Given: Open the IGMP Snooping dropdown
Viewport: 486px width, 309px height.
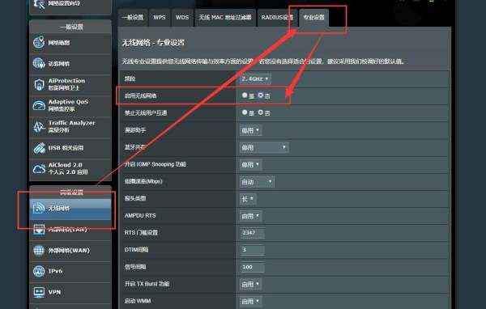Looking at the screenshot, I should [251, 165].
